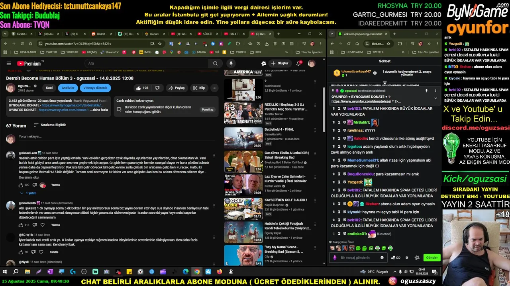Like the video with 198 likes
The width and height of the screenshot is (510, 286).
pos(142,88)
